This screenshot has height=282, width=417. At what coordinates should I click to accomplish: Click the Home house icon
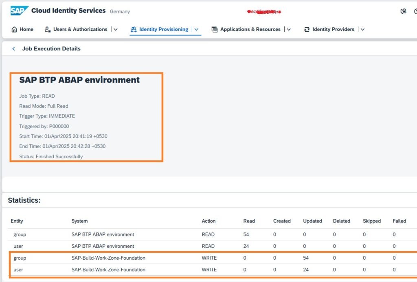(x=15, y=30)
